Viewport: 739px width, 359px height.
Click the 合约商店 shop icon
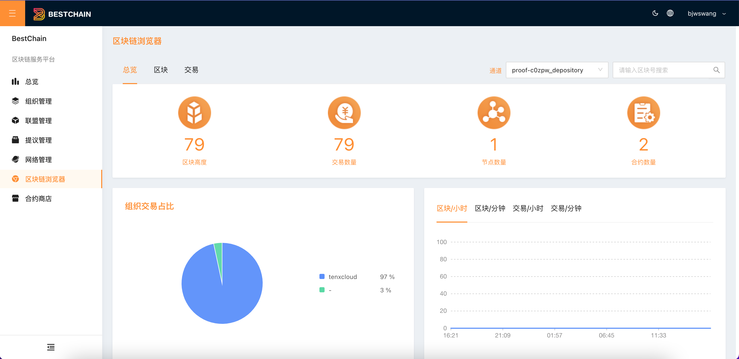pos(15,198)
